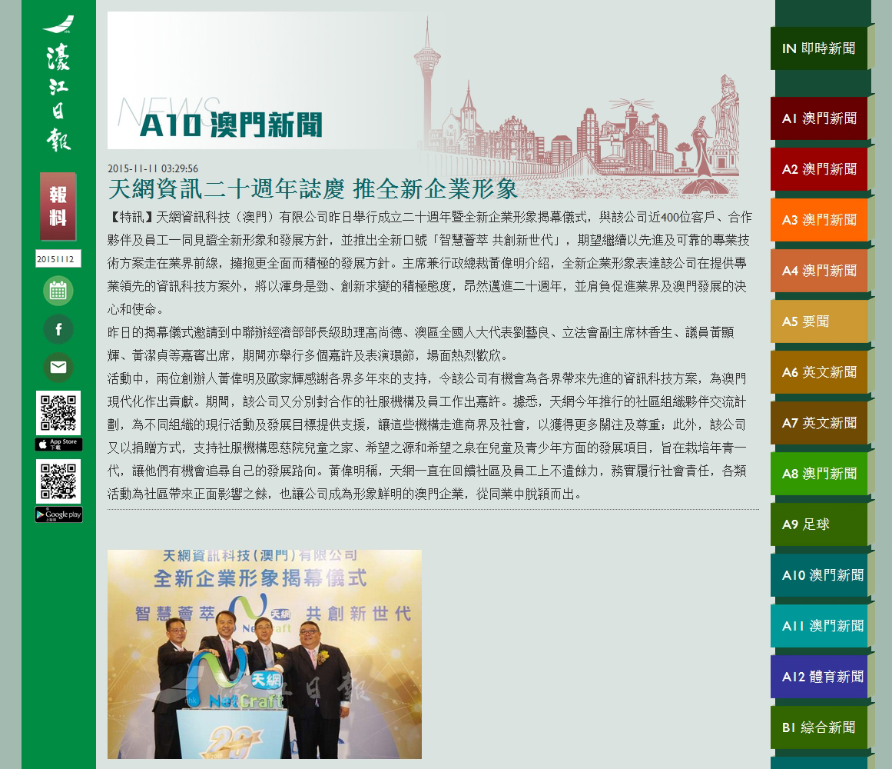The height and width of the screenshot is (769, 892).
Task: Go to A8 澳門新聞 page
Action: click(818, 474)
